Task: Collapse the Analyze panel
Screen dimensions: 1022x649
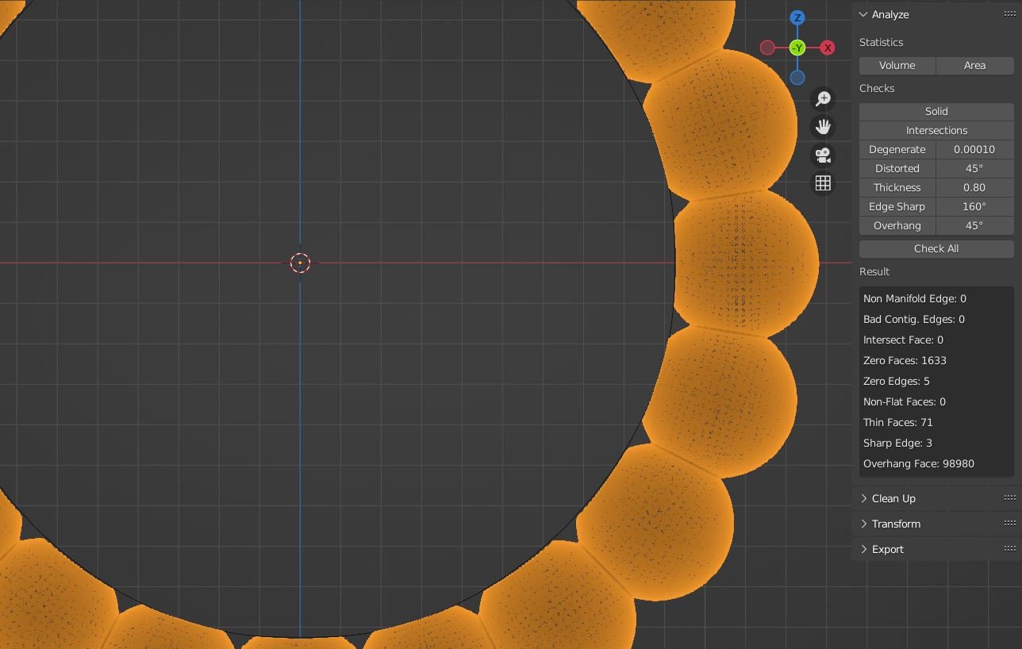Action: pos(863,14)
